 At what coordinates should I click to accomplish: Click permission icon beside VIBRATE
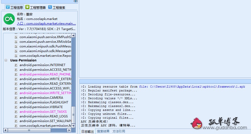16,107
